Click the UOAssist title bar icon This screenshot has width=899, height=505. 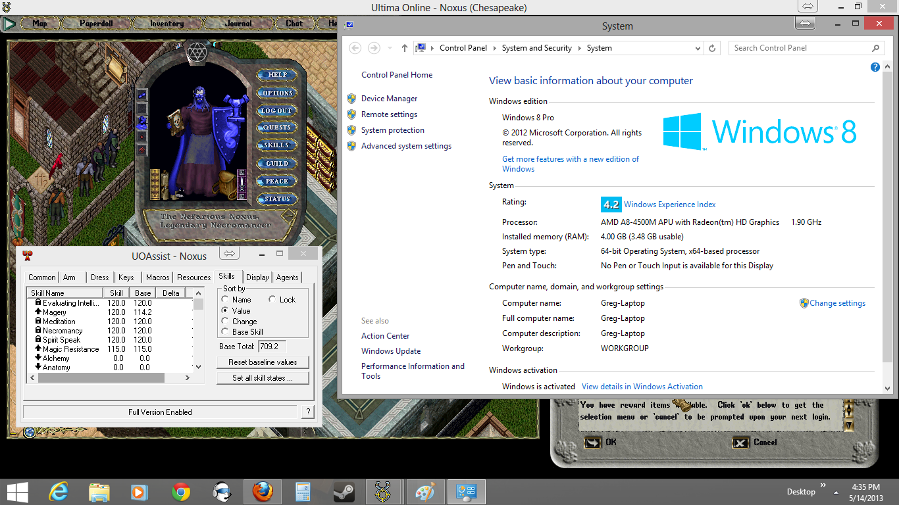(28, 255)
